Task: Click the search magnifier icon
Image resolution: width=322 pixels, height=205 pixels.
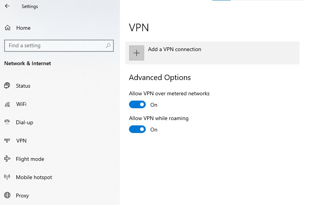Action: point(108,46)
